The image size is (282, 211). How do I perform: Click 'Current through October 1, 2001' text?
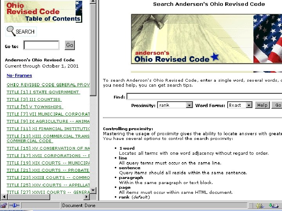coord(42,66)
